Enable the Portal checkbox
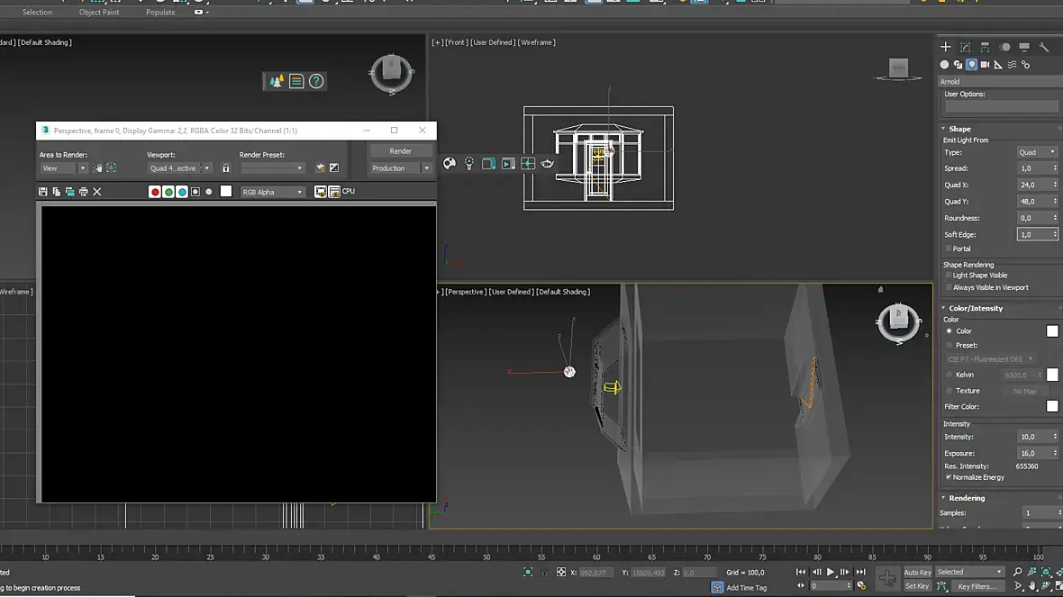Image resolution: width=1063 pixels, height=597 pixels. tap(949, 249)
